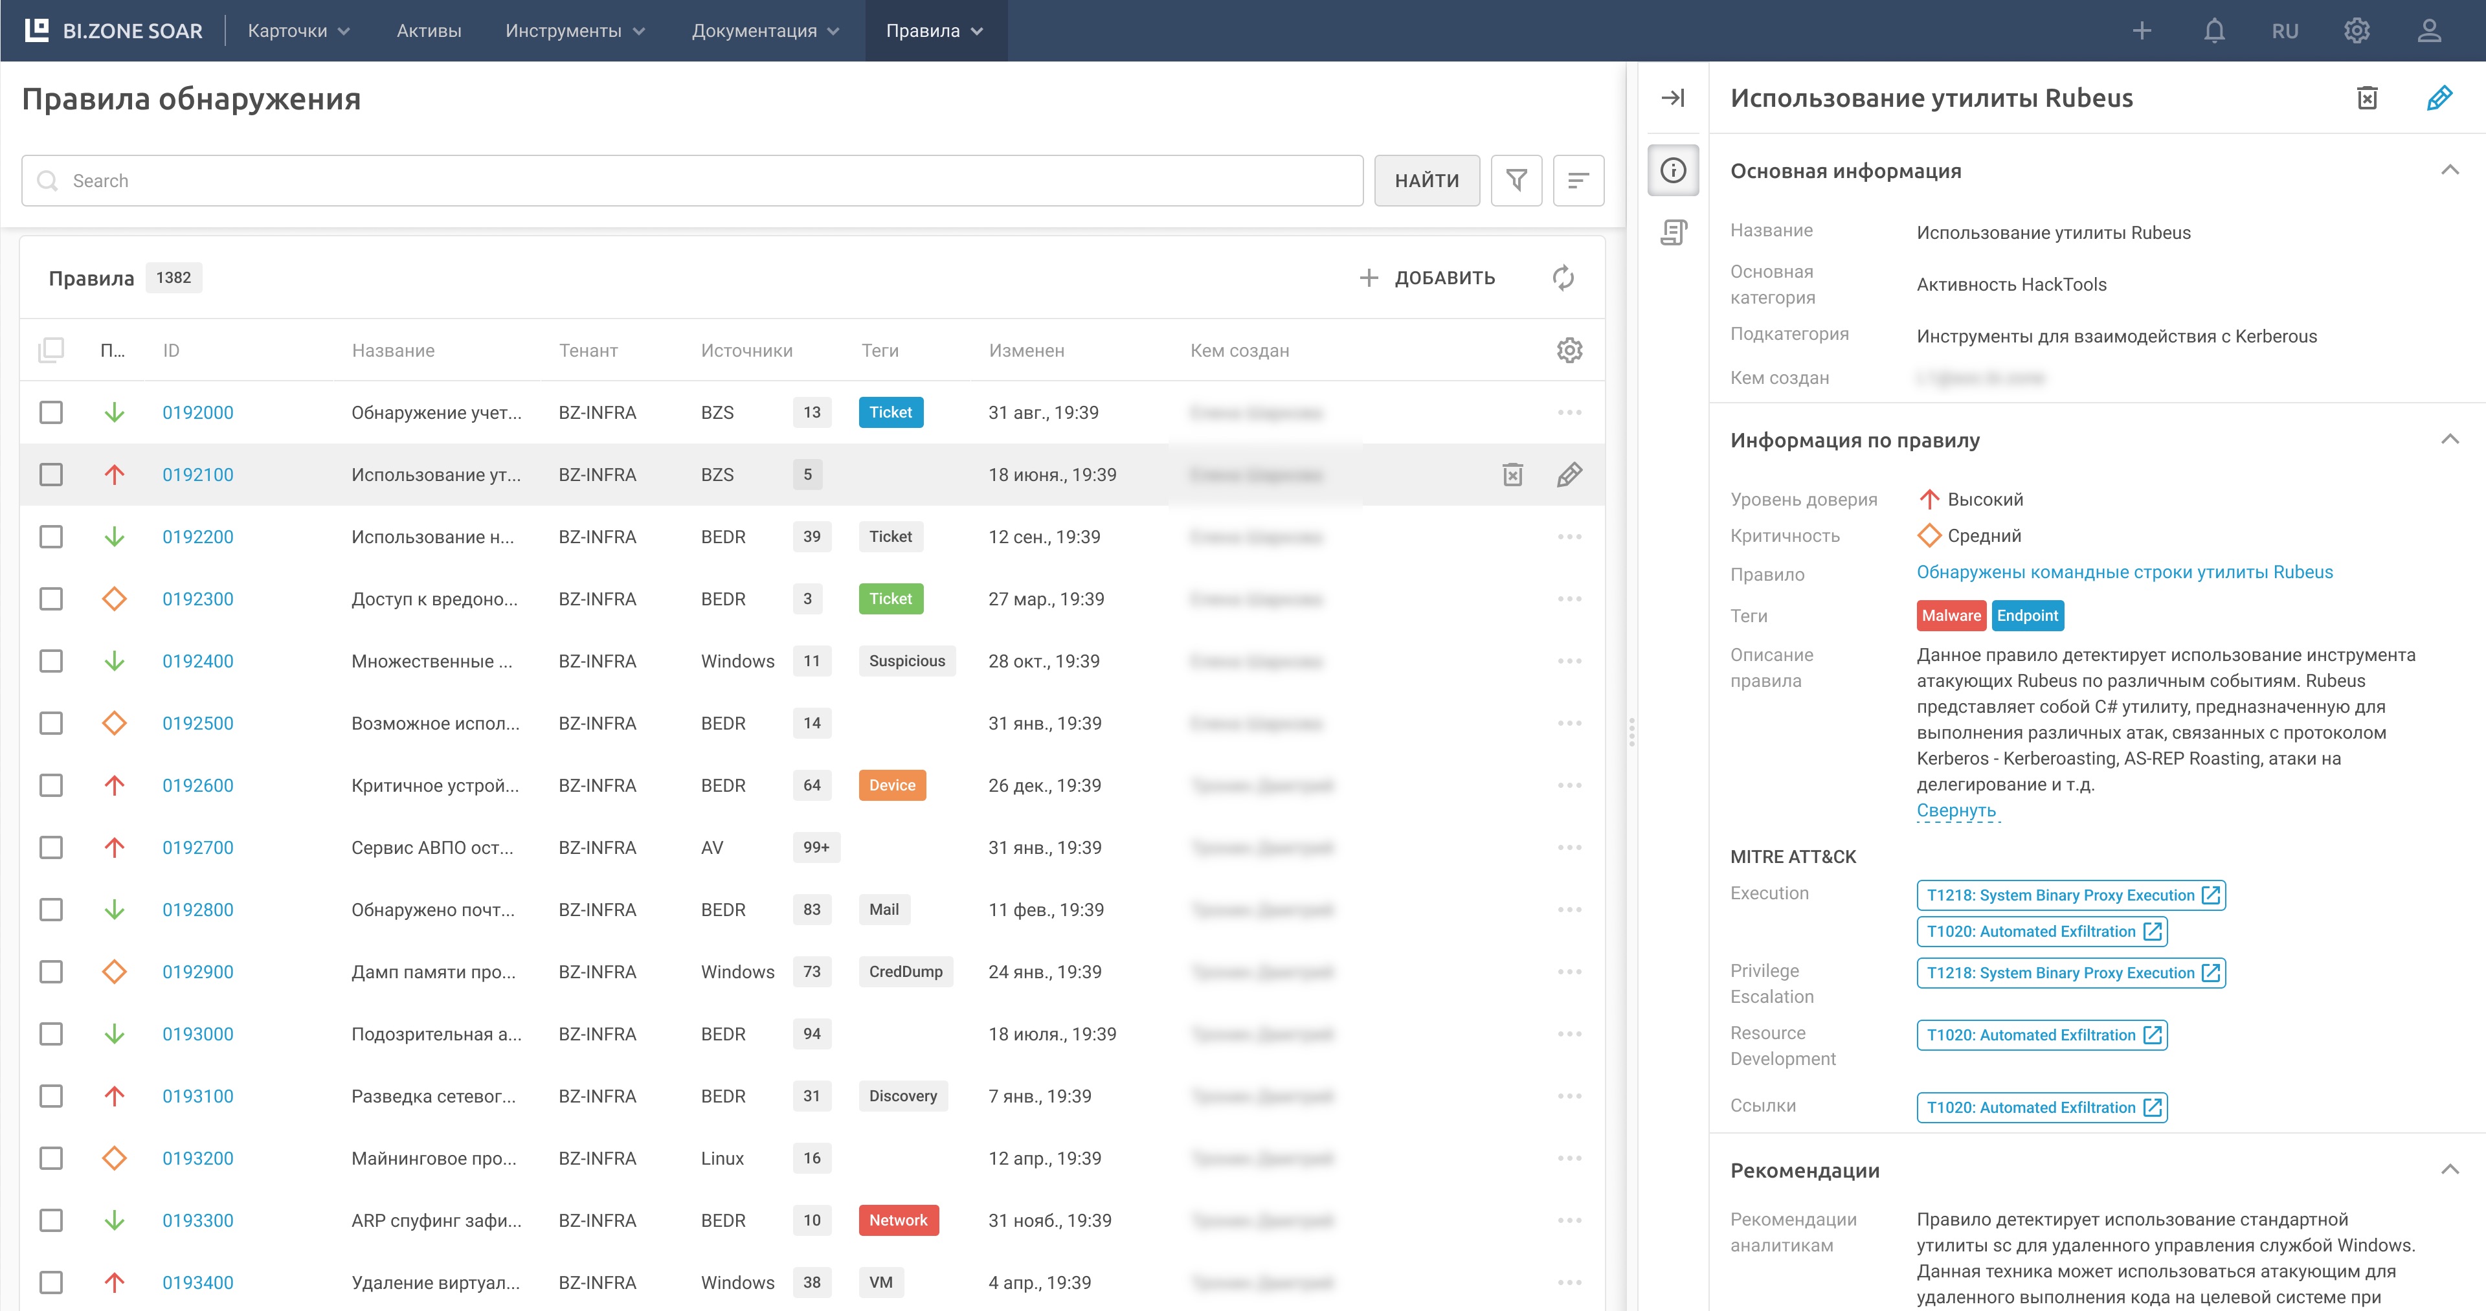Click the Свернуть description link
Screen dimensions: 2486x1311
[1955, 811]
